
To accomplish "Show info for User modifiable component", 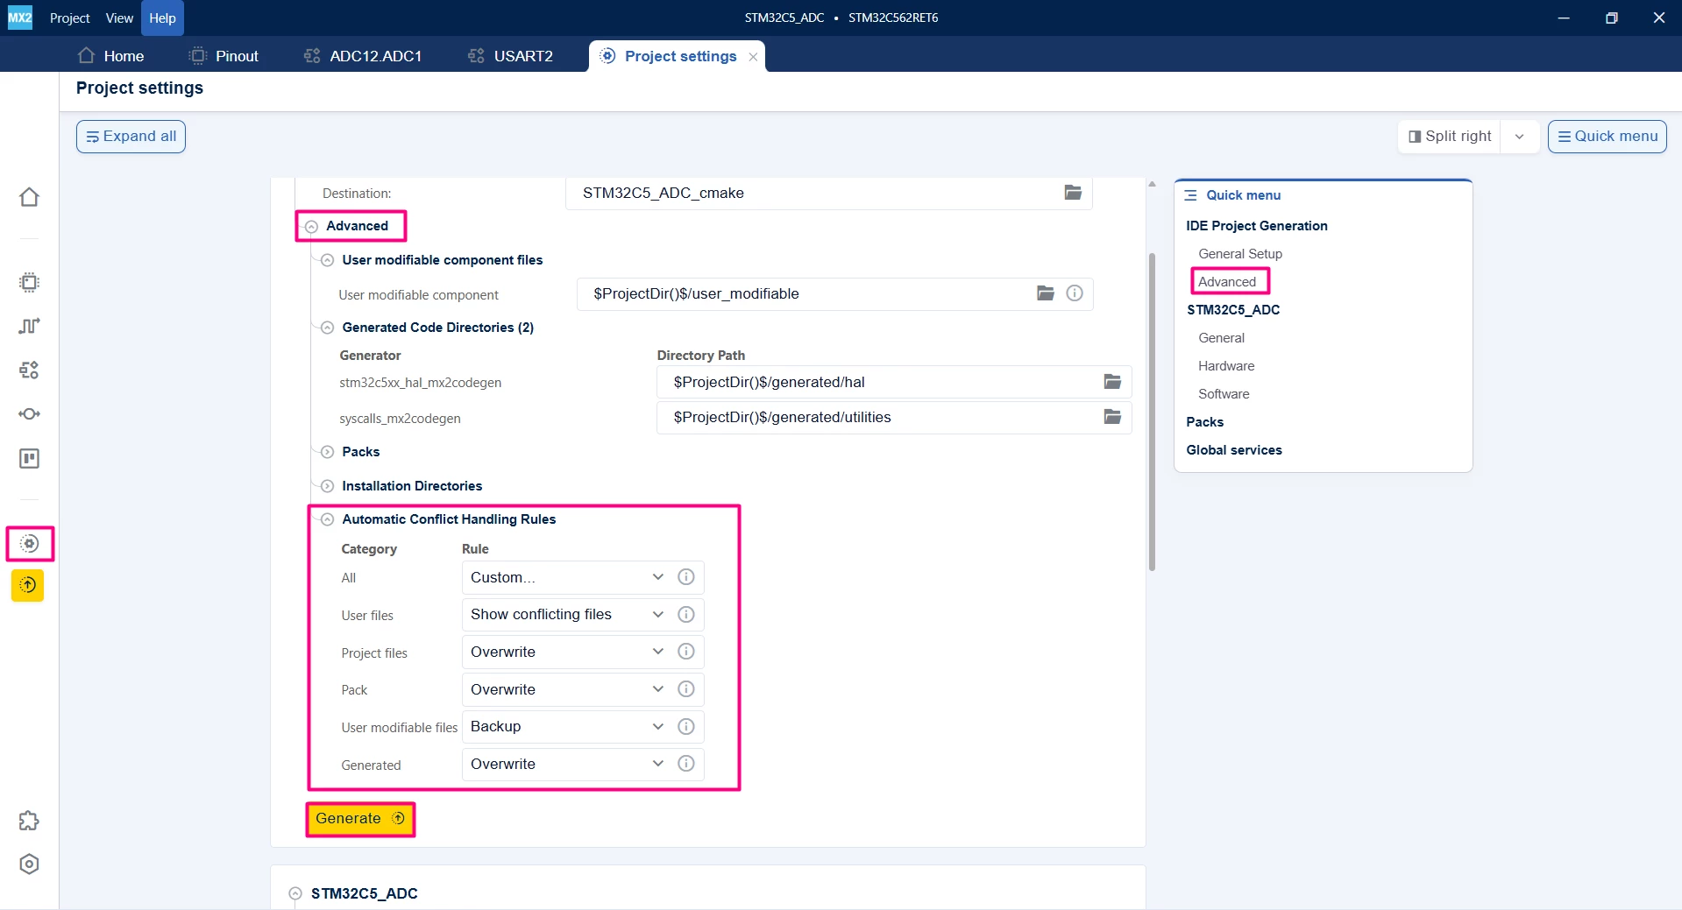I will [1075, 293].
